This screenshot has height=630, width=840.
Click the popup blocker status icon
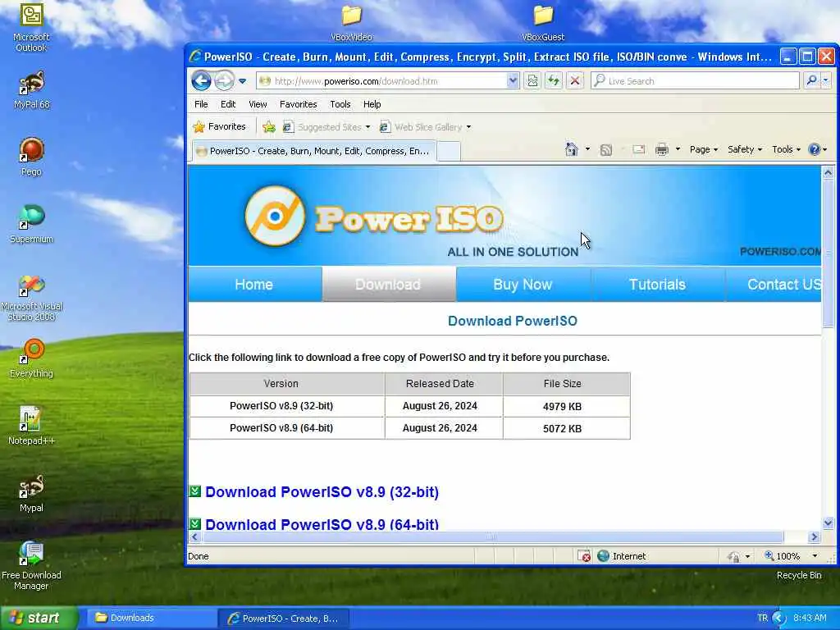584,556
